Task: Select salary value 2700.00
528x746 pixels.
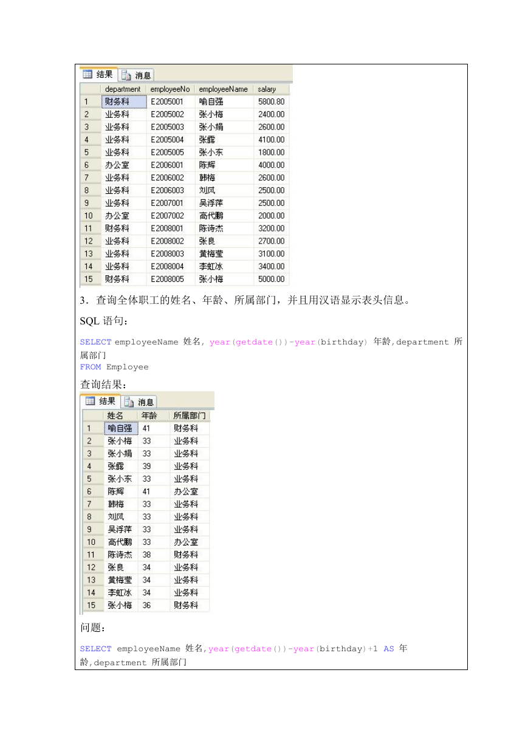Action: (x=271, y=241)
